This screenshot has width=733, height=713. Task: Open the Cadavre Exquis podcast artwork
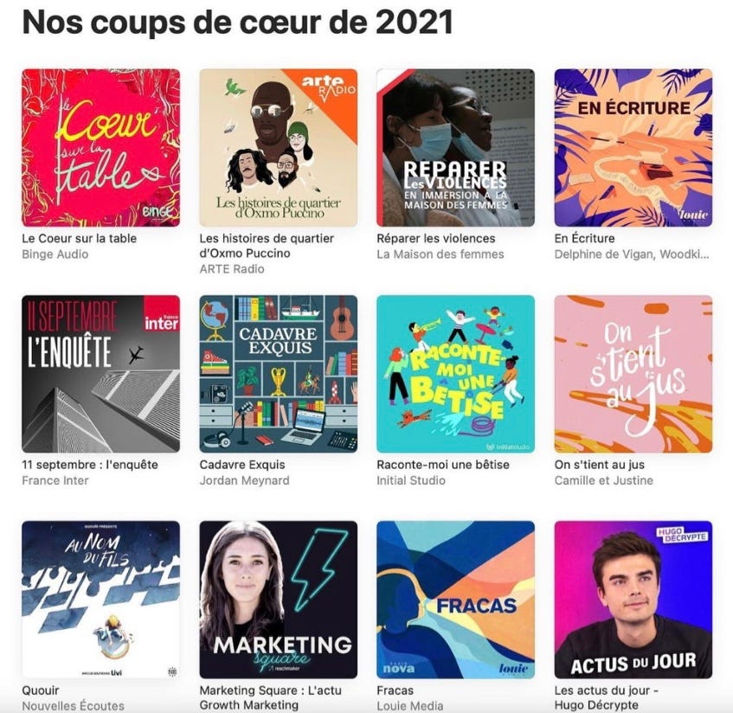278,374
